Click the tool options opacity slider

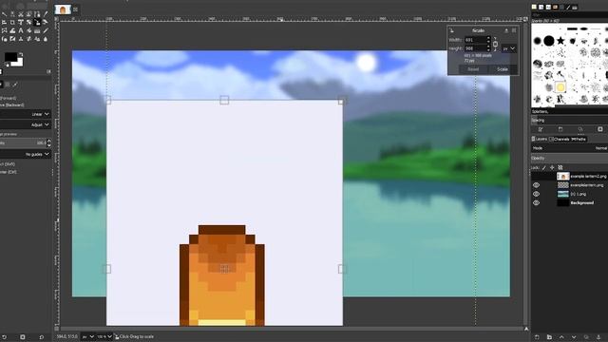click(x=23, y=142)
